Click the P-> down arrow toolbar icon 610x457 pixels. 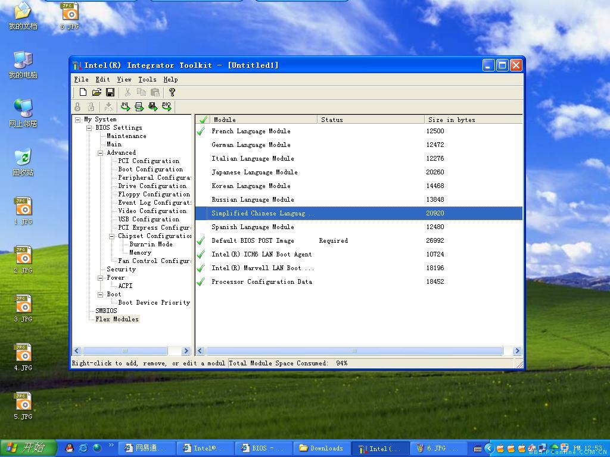(x=108, y=107)
